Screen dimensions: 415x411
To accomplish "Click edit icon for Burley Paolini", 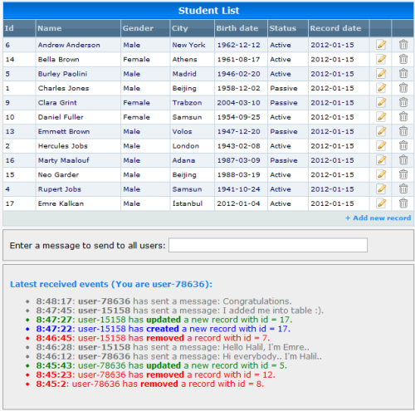I will 381,73.
